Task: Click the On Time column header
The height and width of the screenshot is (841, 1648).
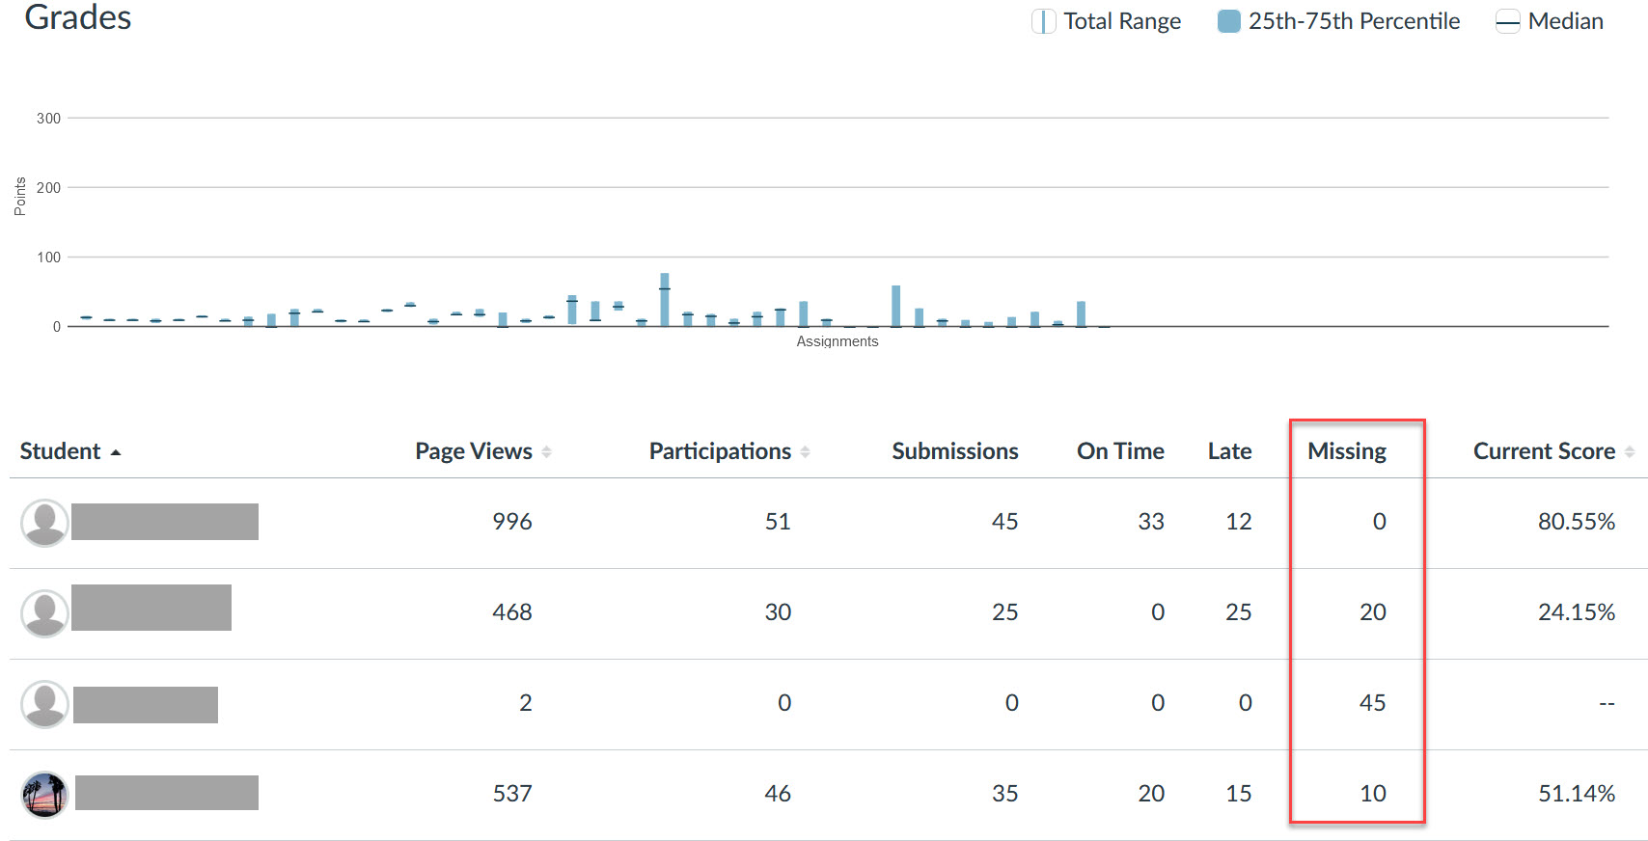Action: click(x=1120, y=451)
